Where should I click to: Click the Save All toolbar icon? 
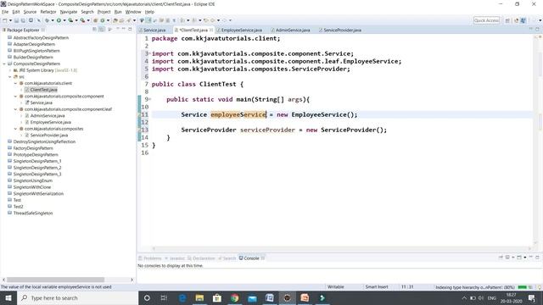(x=23, y=20)
